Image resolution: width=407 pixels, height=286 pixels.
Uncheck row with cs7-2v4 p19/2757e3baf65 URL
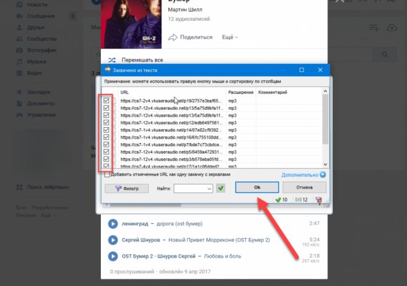(106, 100)
